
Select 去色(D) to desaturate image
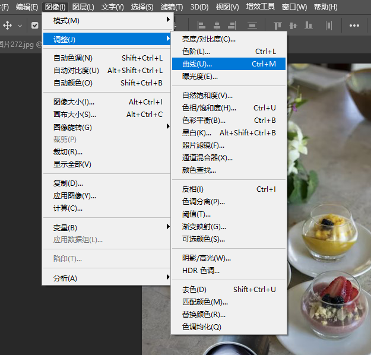coord(229,290)
